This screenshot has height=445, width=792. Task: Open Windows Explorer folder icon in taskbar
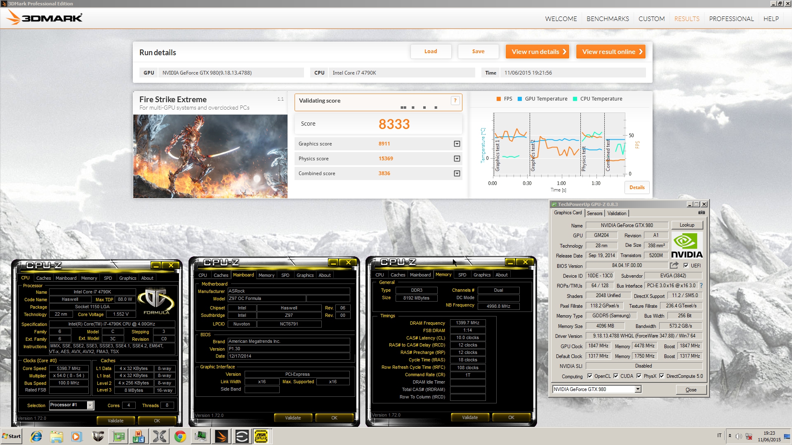[x=57, y=436]
